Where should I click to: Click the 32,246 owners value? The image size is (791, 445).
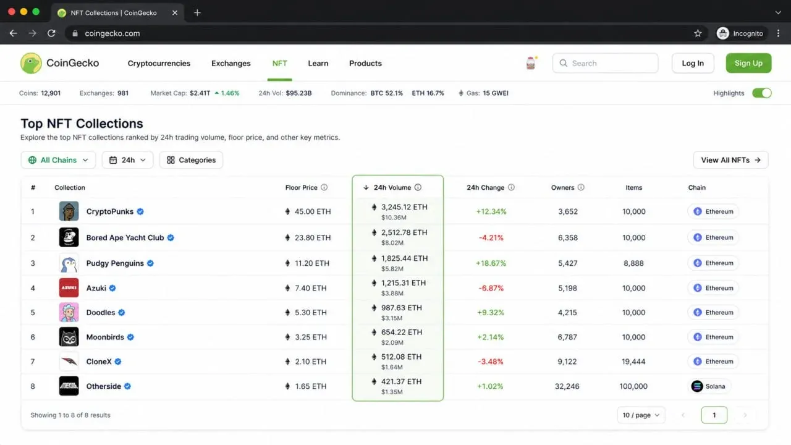coord(567,386)
